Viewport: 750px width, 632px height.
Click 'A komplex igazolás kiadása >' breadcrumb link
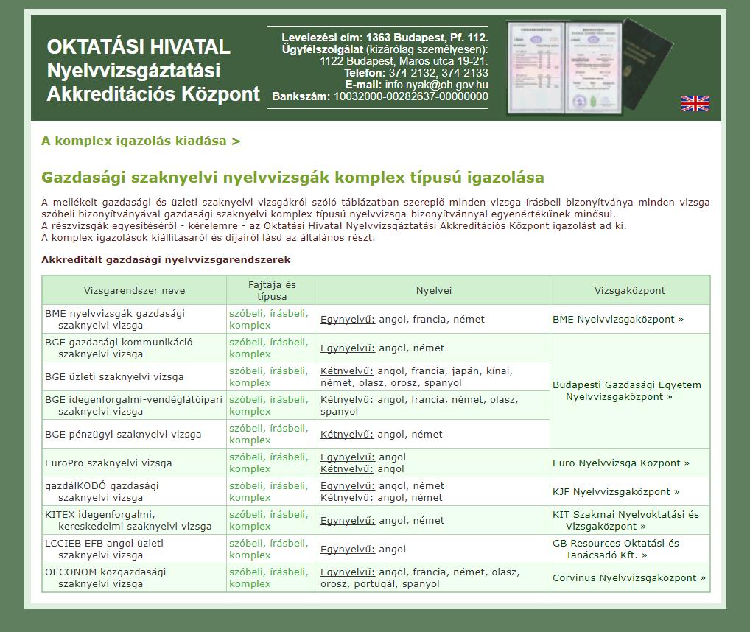(141, 141)
